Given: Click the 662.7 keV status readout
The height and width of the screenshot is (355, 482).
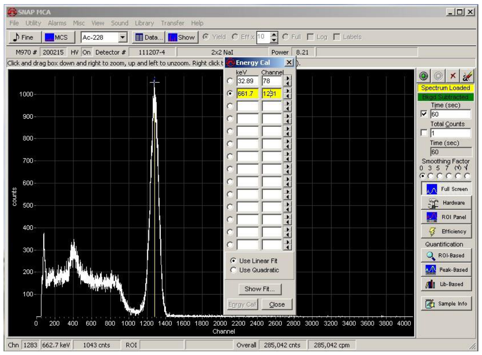Looking at the screenshot, I should click(56, 345).
